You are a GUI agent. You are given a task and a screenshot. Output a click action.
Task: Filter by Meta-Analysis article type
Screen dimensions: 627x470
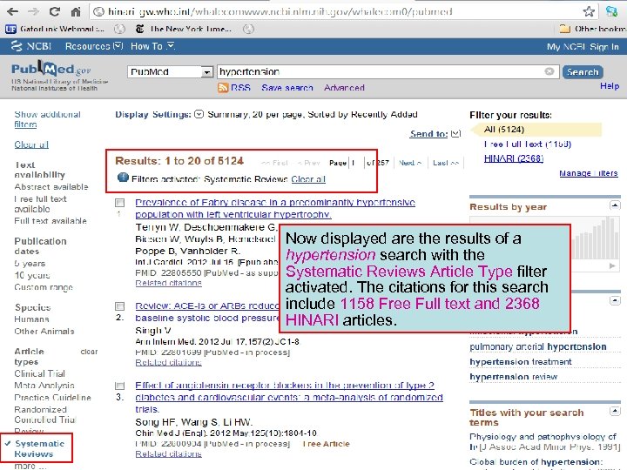click(44, 386)
